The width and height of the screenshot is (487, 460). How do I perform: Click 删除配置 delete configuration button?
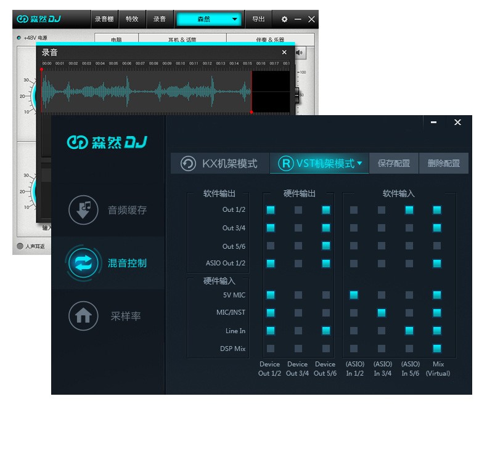[443, 163]
